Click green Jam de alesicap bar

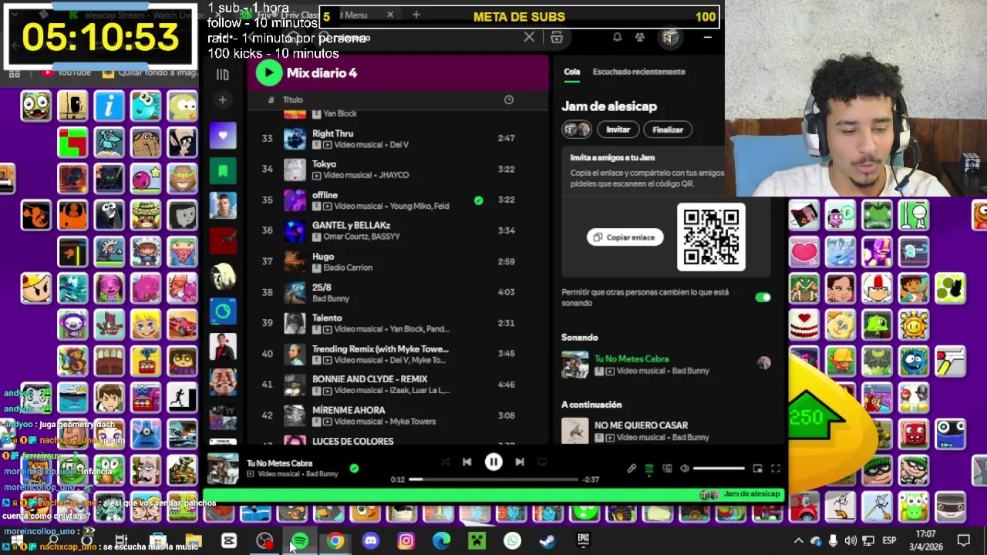pyautogui.click(x=493, y=494)
